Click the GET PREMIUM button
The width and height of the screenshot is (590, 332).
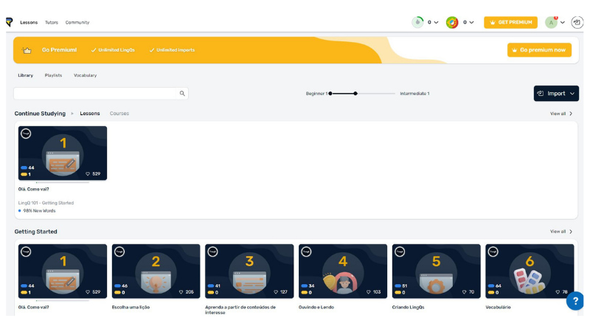[x=510, y=22]
